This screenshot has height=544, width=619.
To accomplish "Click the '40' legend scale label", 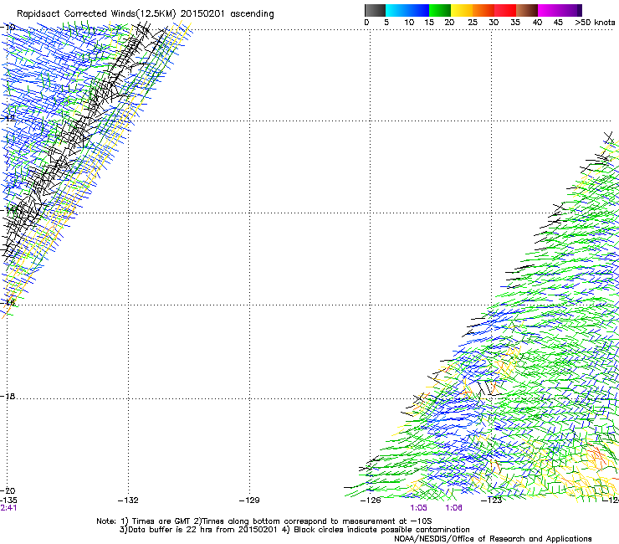I will pos(537,23).
